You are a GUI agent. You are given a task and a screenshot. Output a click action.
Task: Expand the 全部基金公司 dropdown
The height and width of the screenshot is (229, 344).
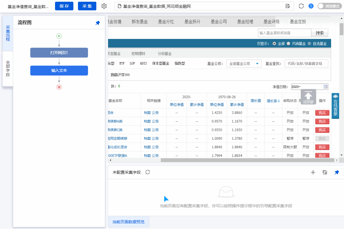[244, 64]
